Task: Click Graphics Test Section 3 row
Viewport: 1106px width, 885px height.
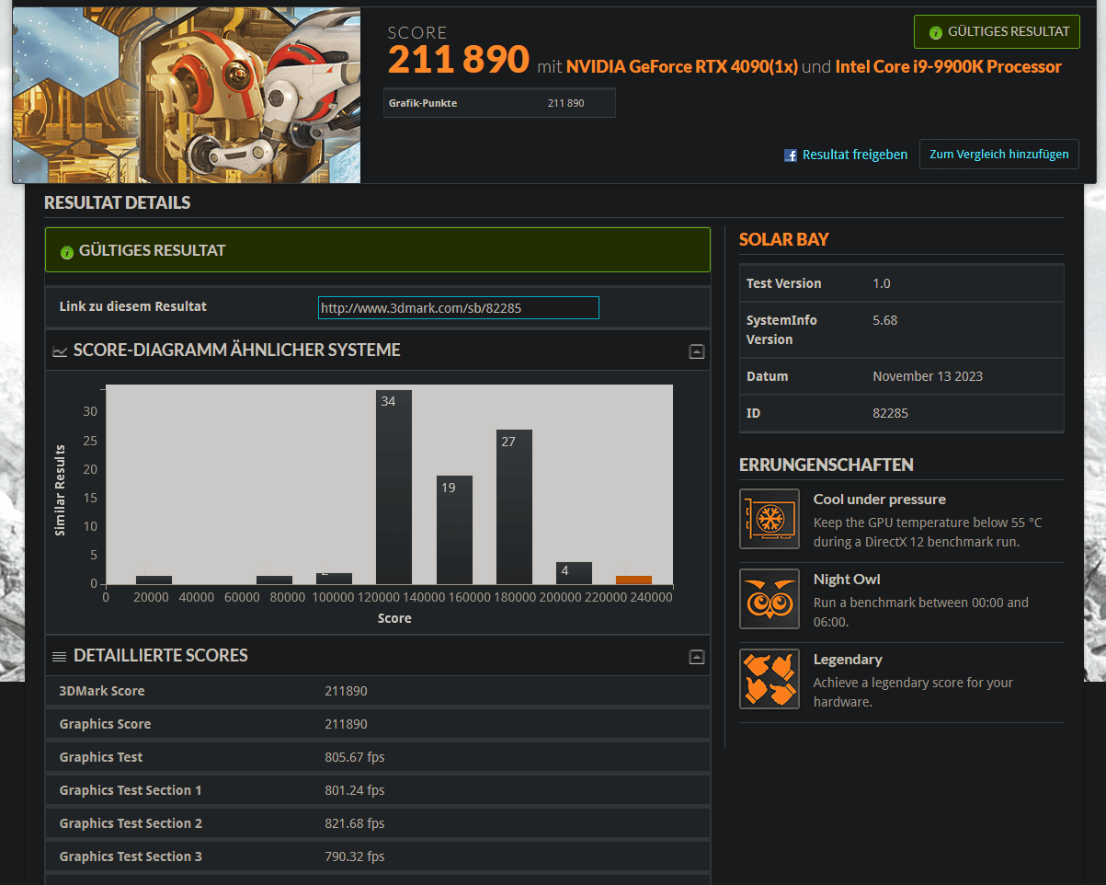Action: [x=378, y=856]
